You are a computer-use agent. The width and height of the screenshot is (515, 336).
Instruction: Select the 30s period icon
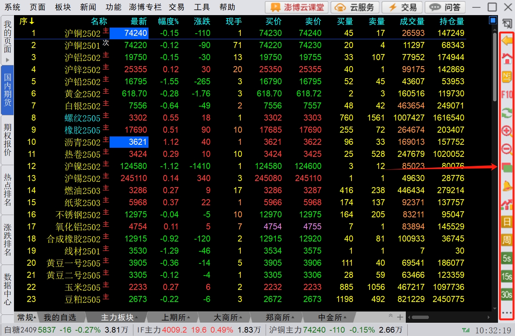click(x=506, y=294)
